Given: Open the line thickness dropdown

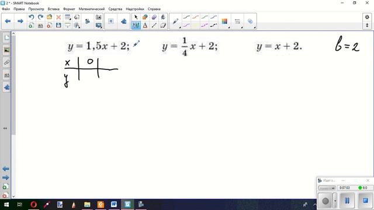Looking at the screenshot, I should [238, 21].
